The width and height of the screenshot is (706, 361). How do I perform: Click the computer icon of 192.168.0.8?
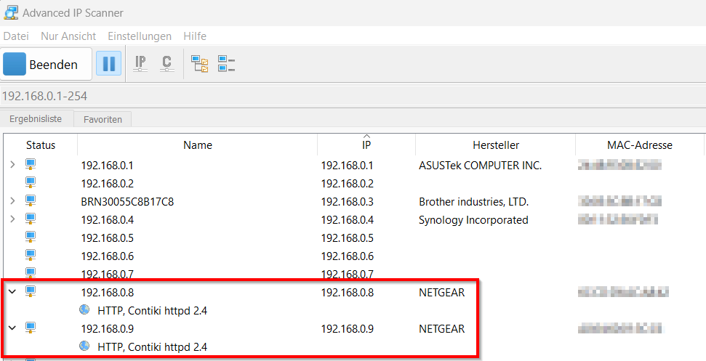(30, 291)
